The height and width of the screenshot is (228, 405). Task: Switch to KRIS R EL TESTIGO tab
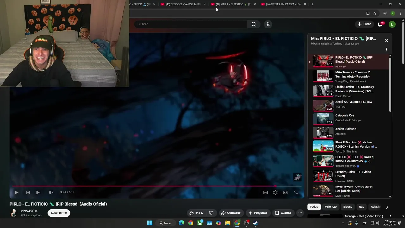[x=234, y=4]
